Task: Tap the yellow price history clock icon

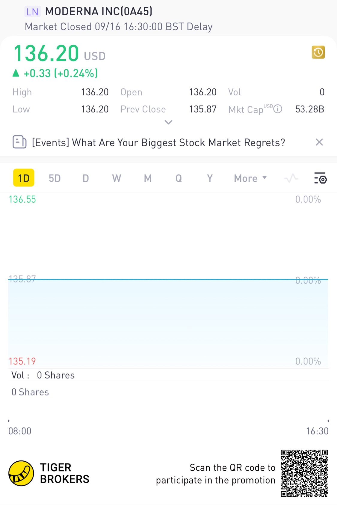Action: tap(318, 52)
